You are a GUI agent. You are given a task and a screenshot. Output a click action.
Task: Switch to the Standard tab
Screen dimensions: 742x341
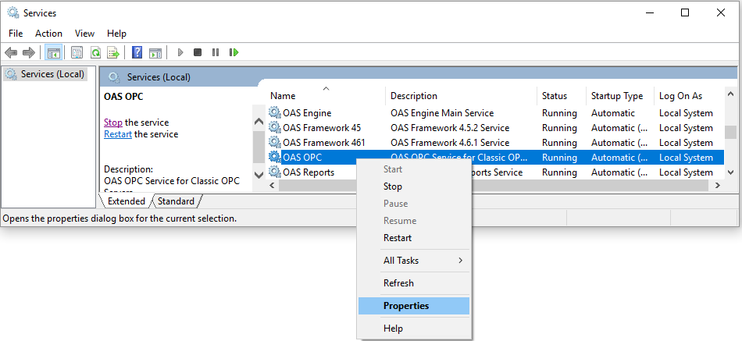[176, 201]
